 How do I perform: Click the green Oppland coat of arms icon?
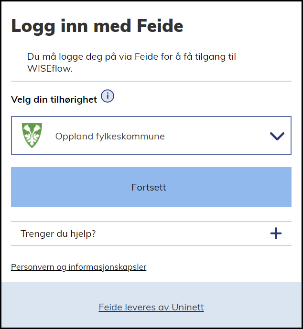tap(32, 135)
